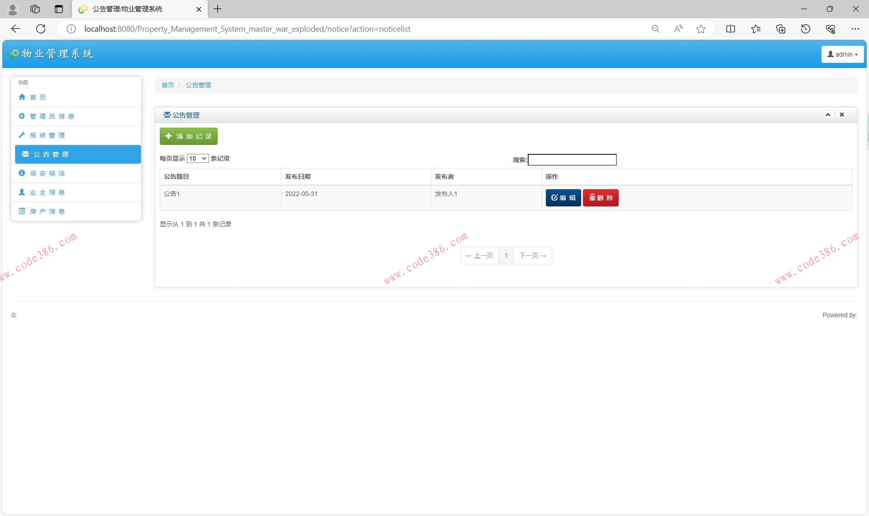Click the gear icon beside 管理员信息
This screenshot has width=869, height=516.
coord(22,116)
